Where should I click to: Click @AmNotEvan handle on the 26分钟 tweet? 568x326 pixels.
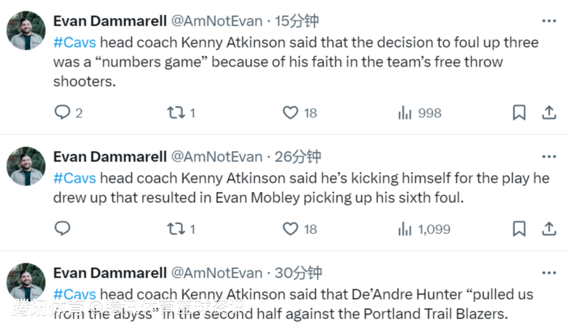point(217,157)
